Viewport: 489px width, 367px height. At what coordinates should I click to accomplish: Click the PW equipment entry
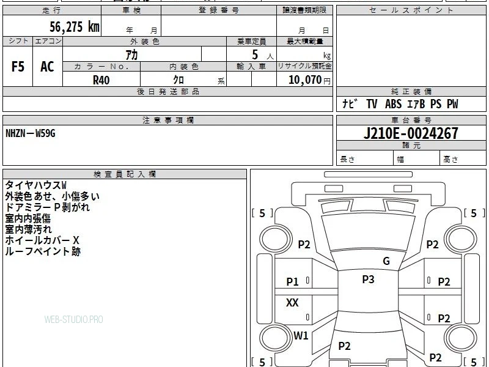(x=452, y=104)
